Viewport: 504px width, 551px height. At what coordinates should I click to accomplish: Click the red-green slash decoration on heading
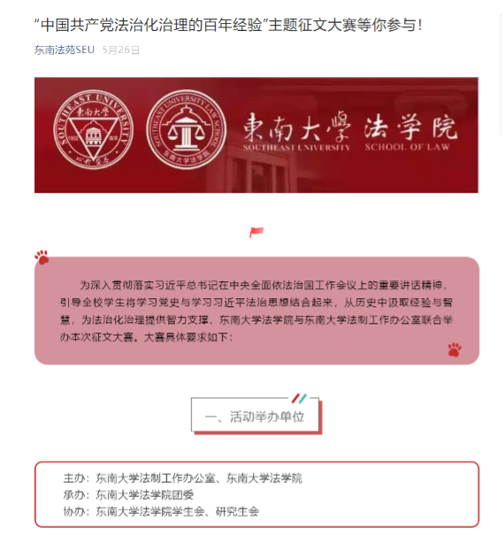299,398
